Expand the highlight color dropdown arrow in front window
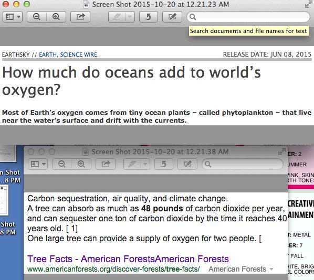Image resolution: width=314 pixels, height=280 pixels. point(130,17)
